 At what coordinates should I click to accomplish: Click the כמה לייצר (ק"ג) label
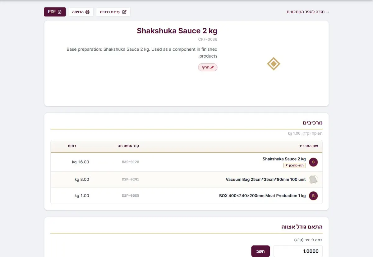click(x=308, y=240)
